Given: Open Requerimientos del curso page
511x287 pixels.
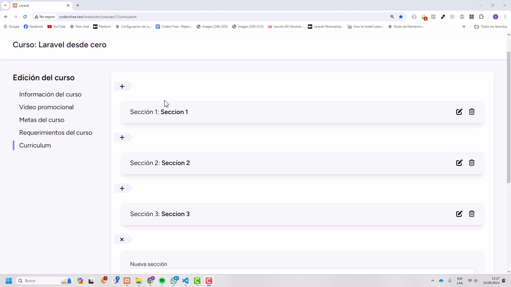Looking at the screenshot, I should [x=56, y=133].
